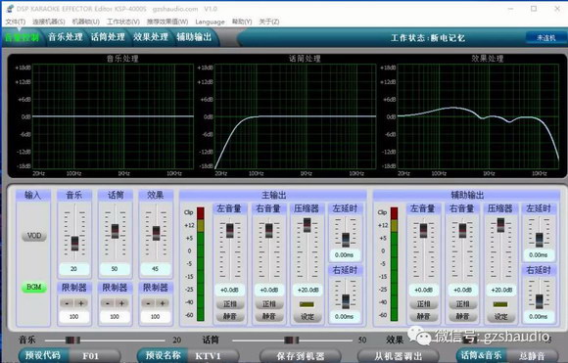568x363 pixels.
Task: Open the Language menu
Action: pyautogui.click(x=210, y=22)
